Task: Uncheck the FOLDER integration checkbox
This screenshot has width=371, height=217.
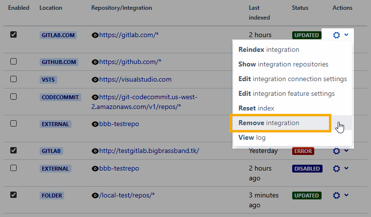Action: click(x=14, y=195)
